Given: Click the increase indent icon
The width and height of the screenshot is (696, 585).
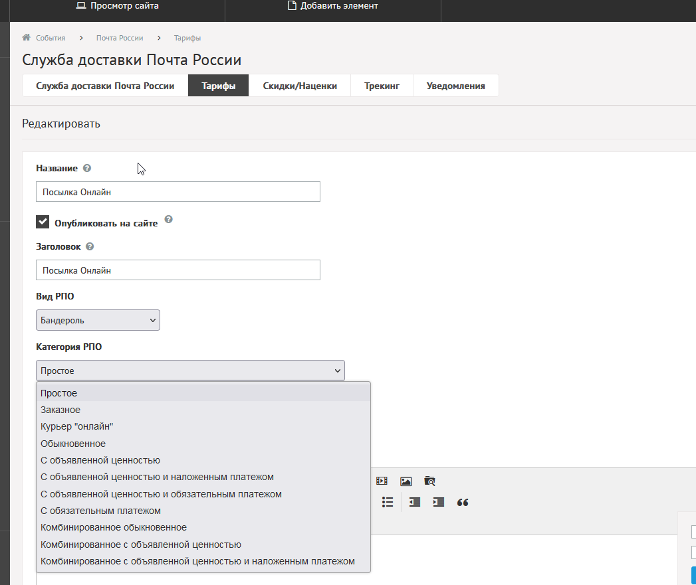Looking at the screenshot, I should click(439, 502).
